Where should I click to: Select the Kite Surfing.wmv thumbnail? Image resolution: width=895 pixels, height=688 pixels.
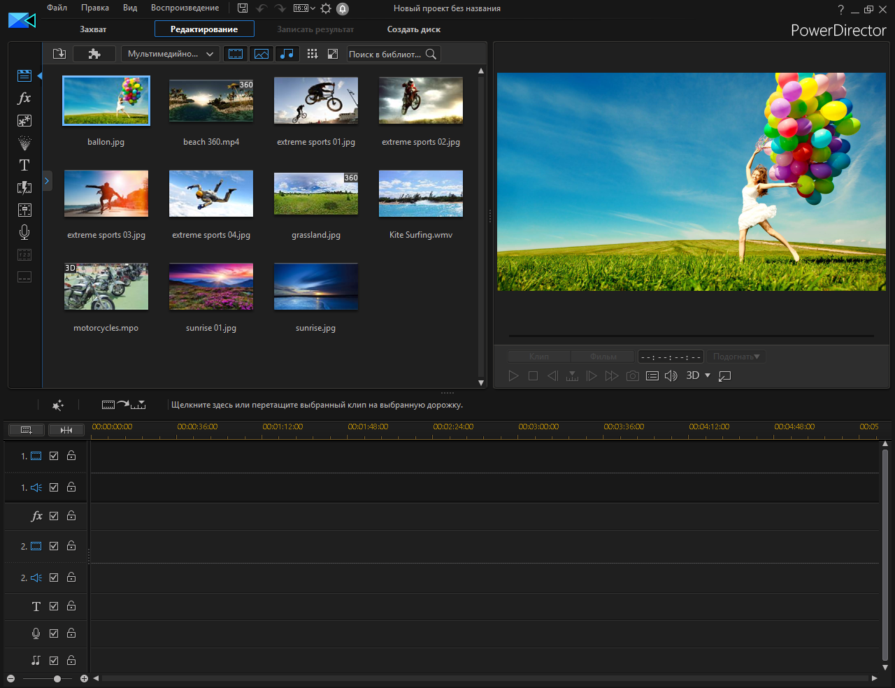point(421,194)
